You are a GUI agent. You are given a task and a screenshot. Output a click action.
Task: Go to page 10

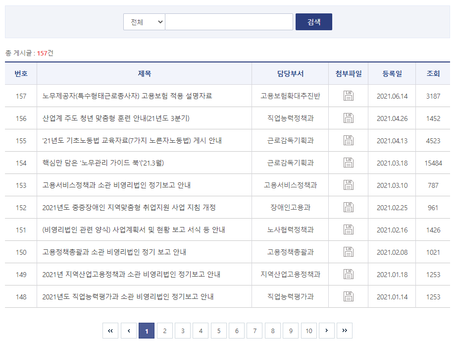309,331
